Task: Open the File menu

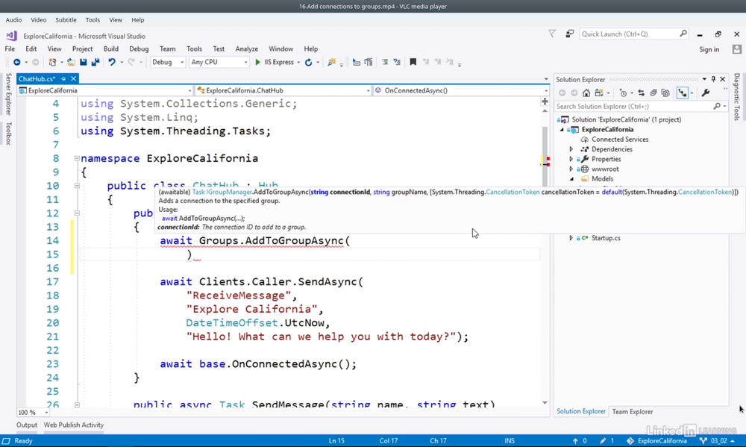Action: point(10,49)
